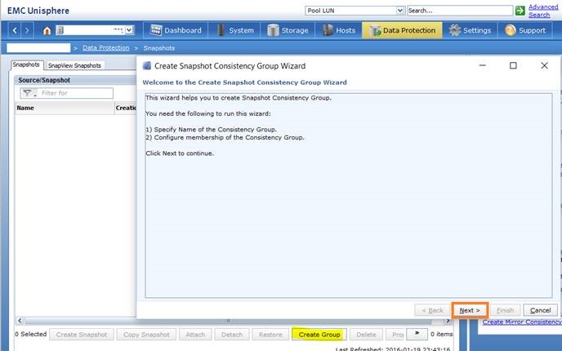This screenshot has width=562, height=351.
Task: Open the storage system selector dropdown
Action: [130, 30]
